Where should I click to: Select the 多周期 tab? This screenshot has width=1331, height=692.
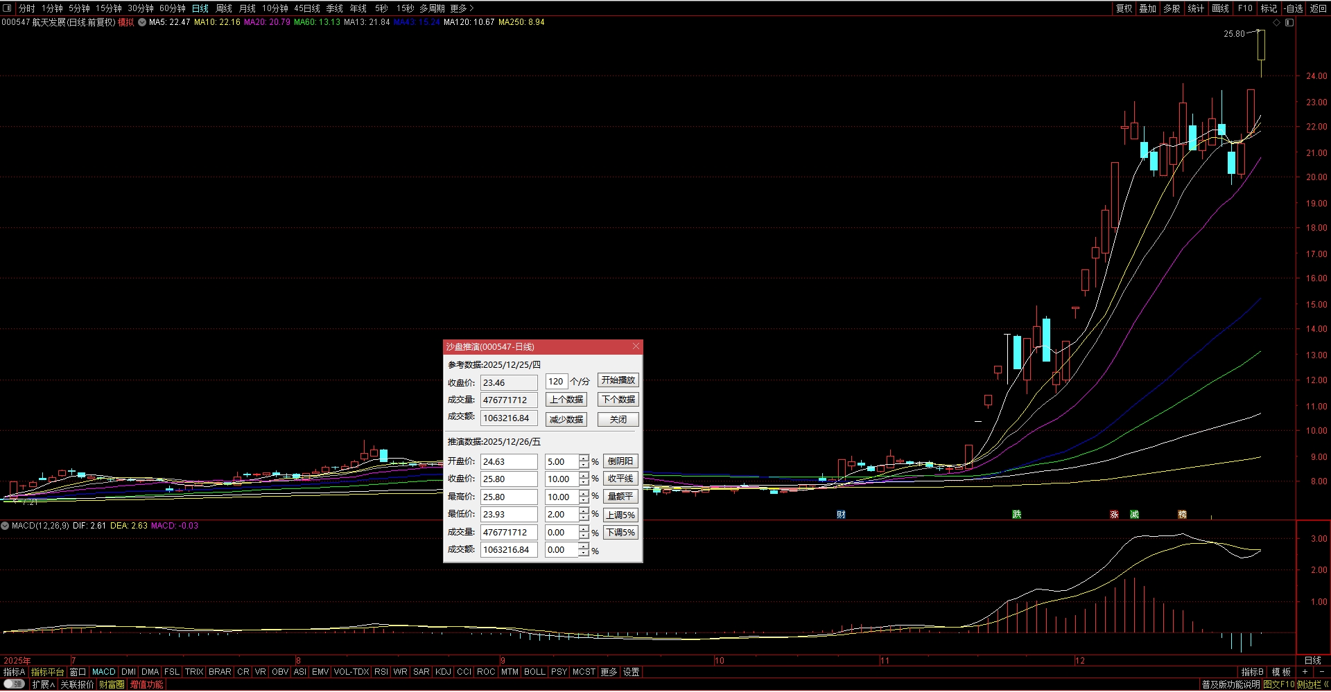point(432,8)
